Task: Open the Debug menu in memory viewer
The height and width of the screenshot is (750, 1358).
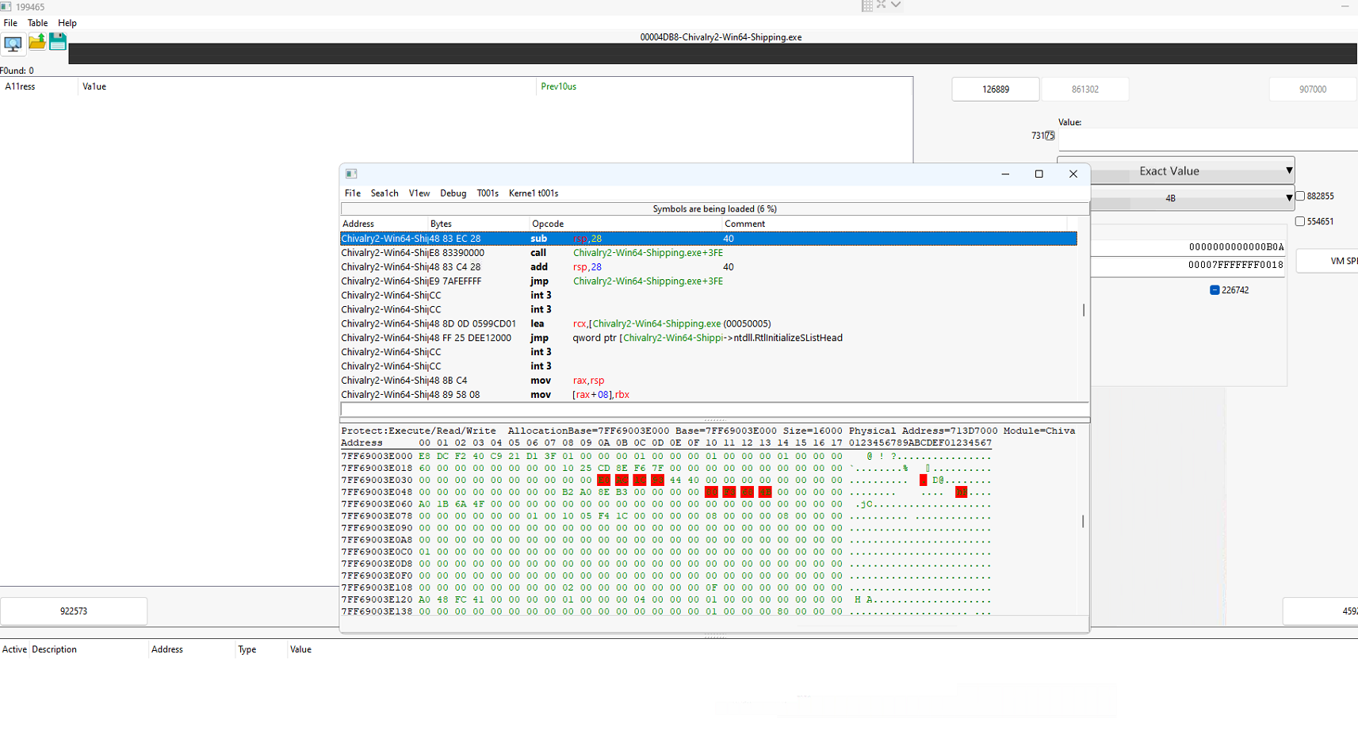Action: click(x=453, y=193)
